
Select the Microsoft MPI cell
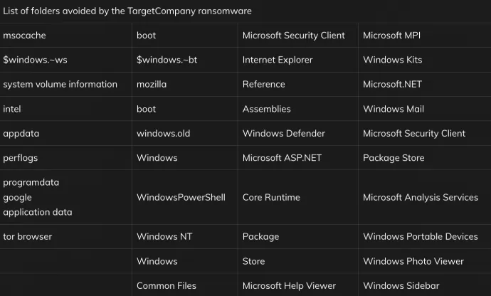tap(390, 35)
